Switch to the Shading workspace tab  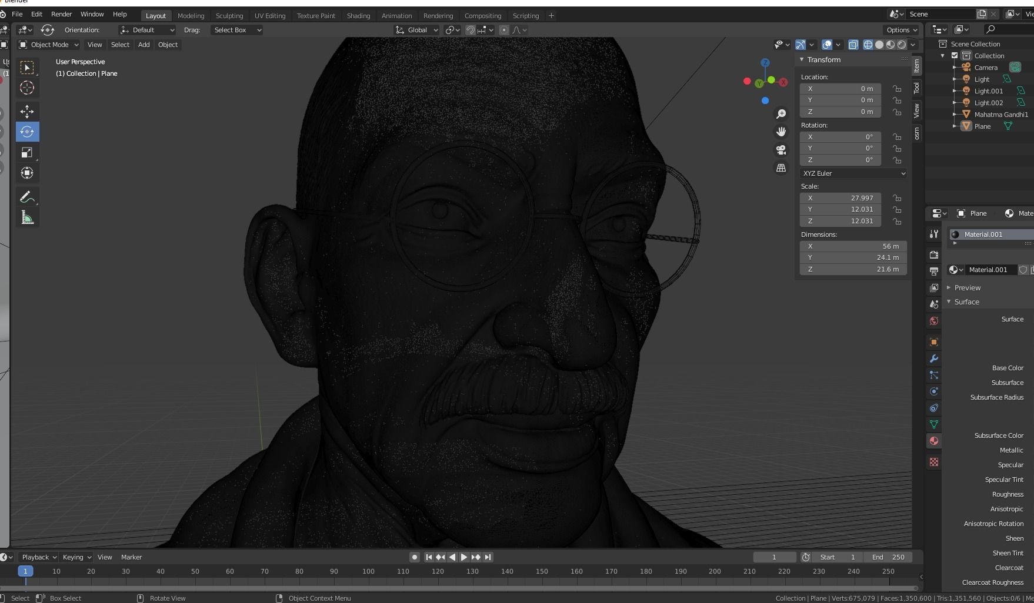coord(358,16)
